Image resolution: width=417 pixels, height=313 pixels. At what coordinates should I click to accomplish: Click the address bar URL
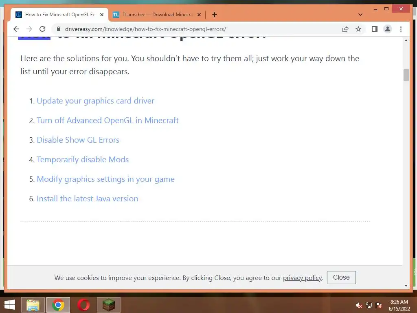[145, 29]
